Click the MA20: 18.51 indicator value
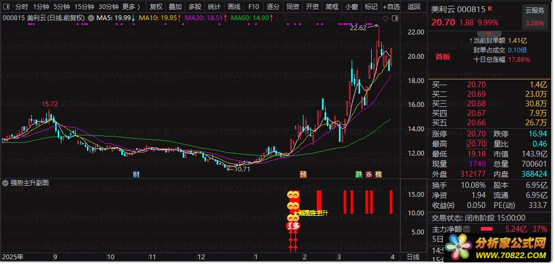 pyautogui.click(x=204, y=17)
